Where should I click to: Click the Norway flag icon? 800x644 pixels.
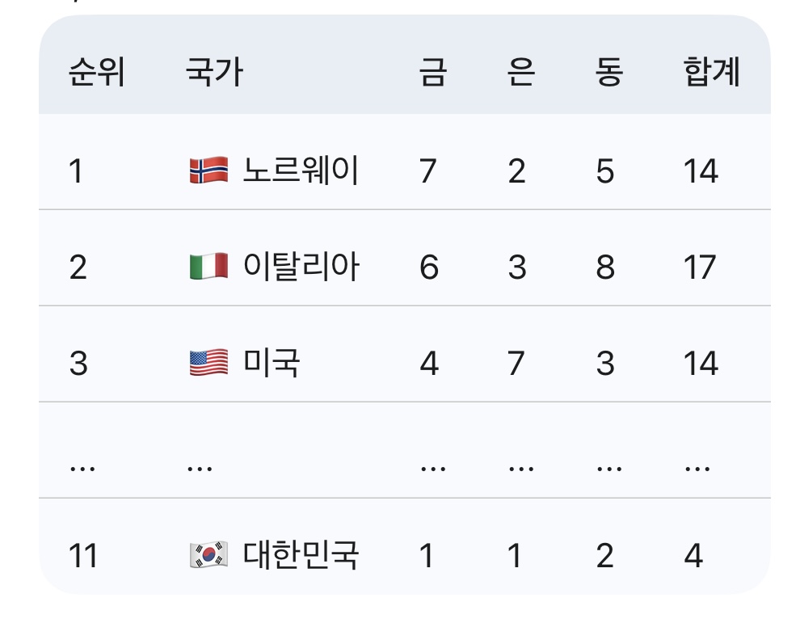coord(208,170)
